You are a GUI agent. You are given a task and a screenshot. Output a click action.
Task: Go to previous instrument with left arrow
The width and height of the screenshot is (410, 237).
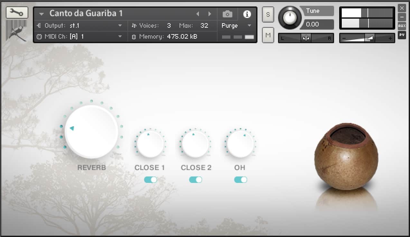(198, 14)
